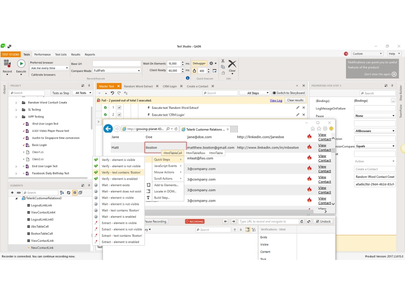Click the link chain icon in Elements panel
Viewport: 405px width, 303px height.
pyautogui.click(x=19, y=193)
